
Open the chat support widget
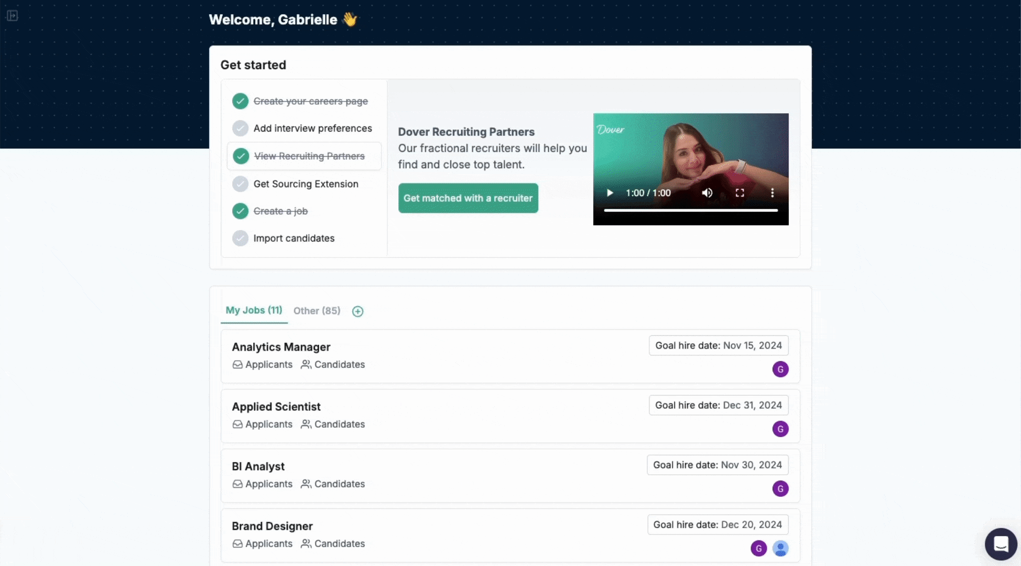point(1001,544)
